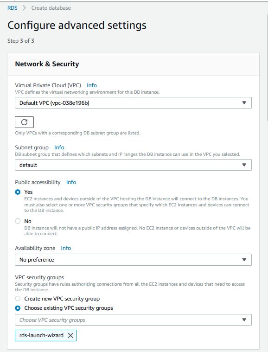Remove the rds-launch-wizard security group tag
The image size is (268, 352).
tap(70, 335)
